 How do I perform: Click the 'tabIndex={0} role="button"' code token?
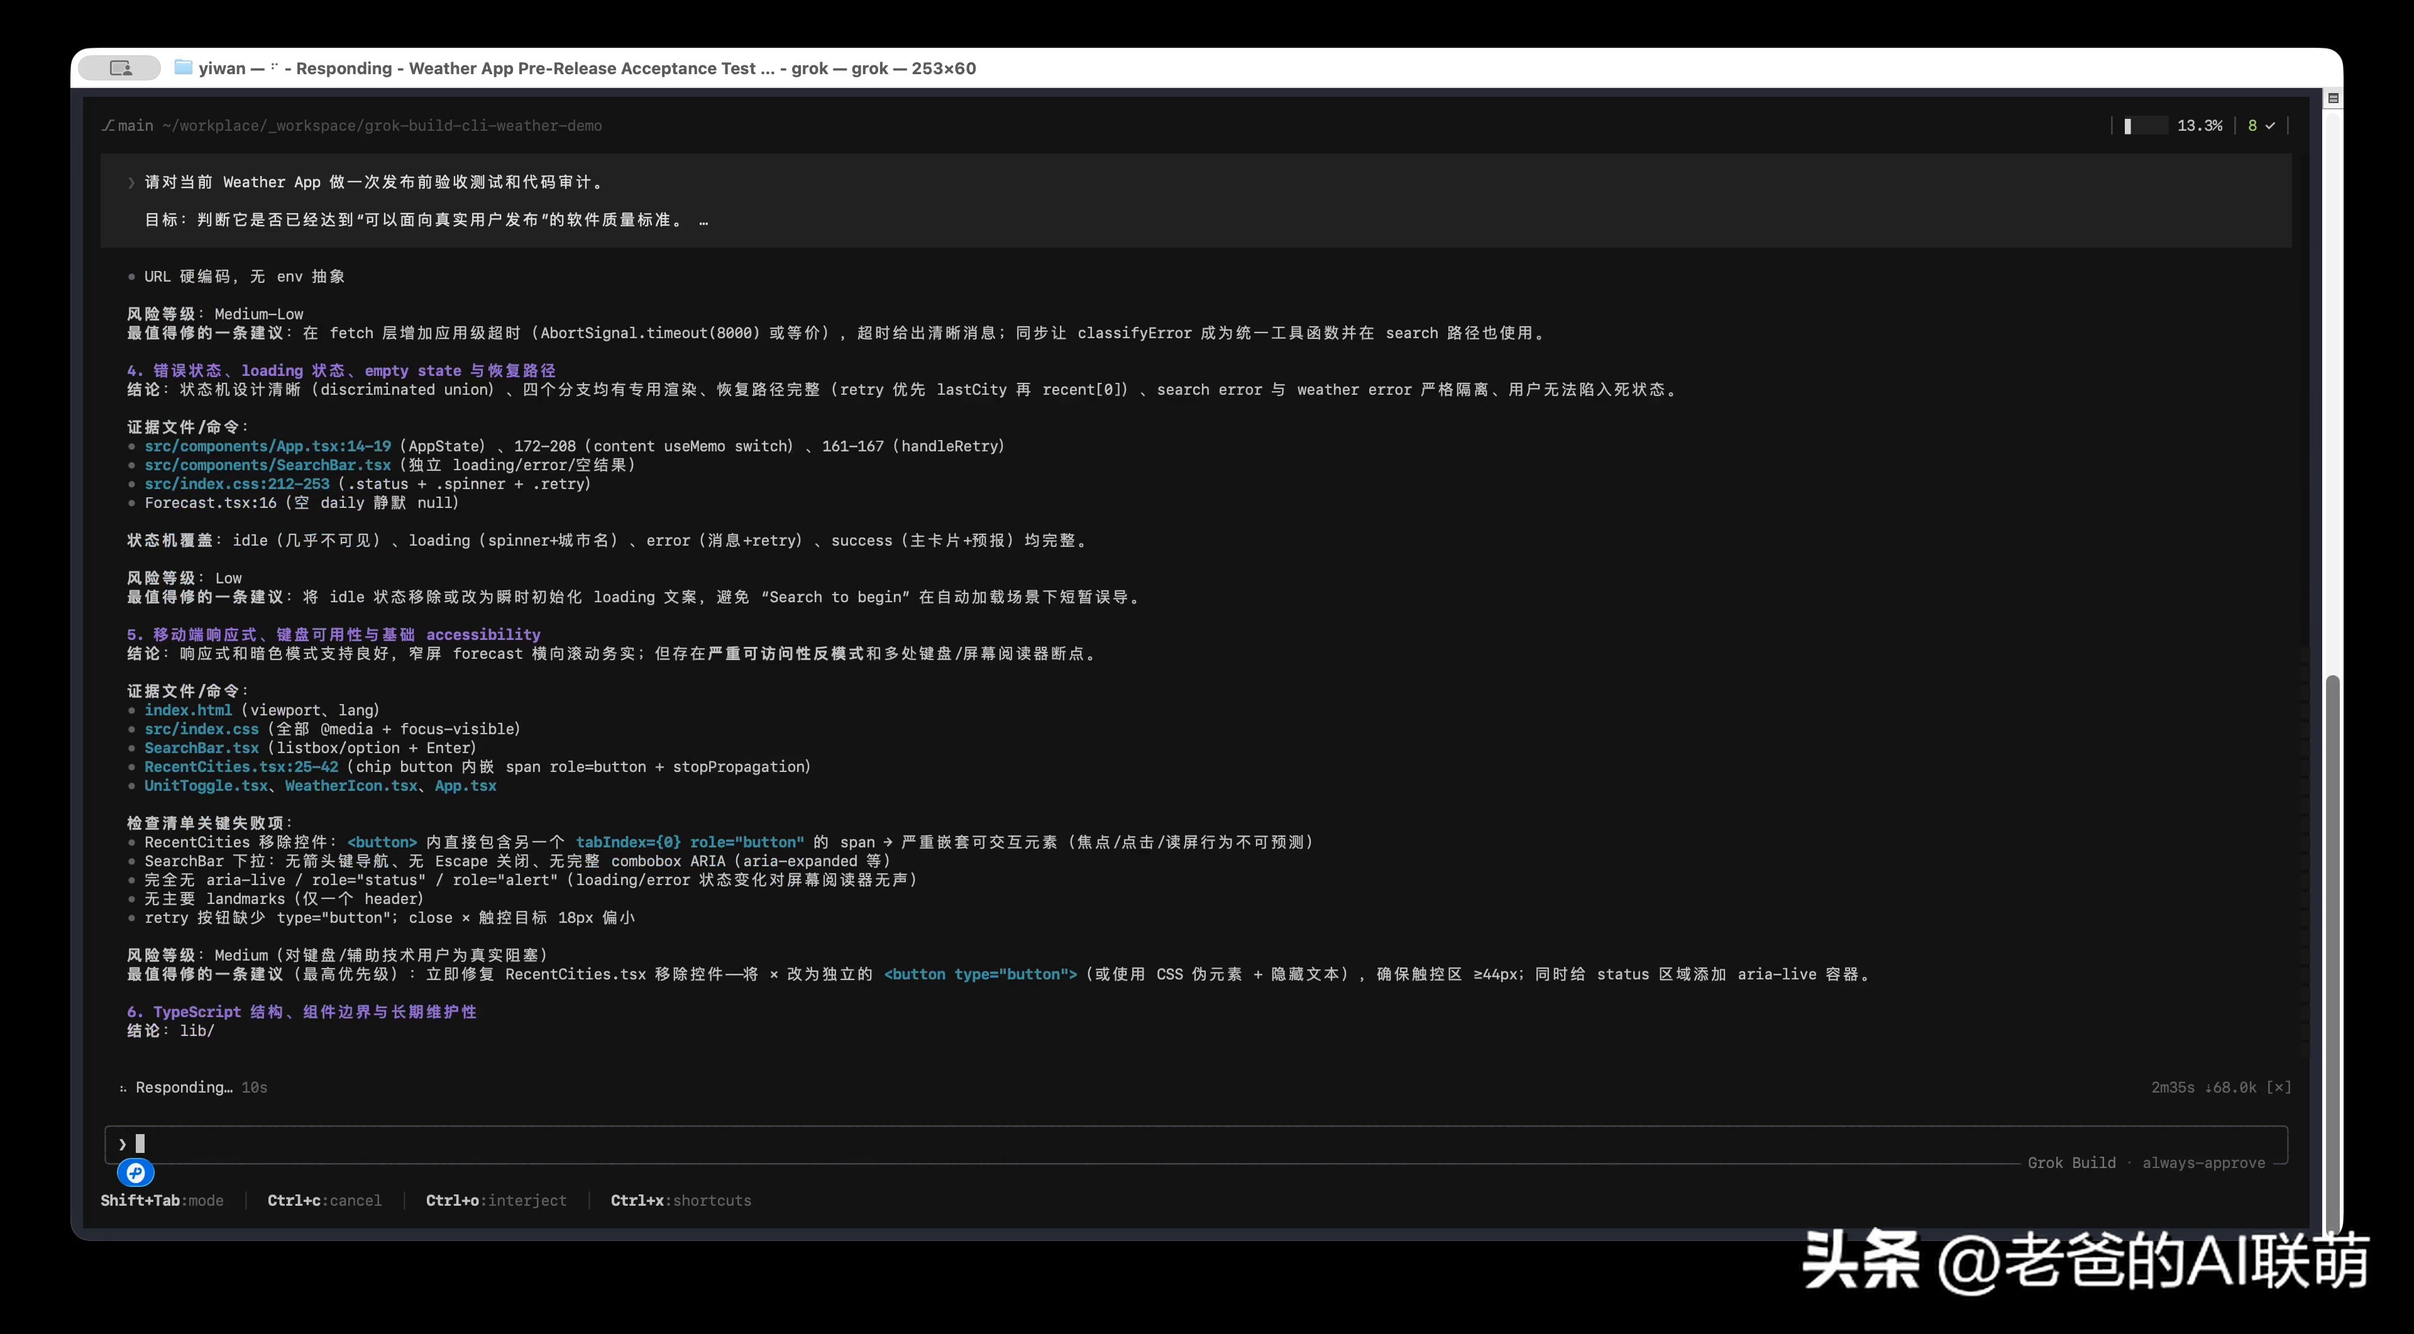pyautogui.click(x=690, y=842)
